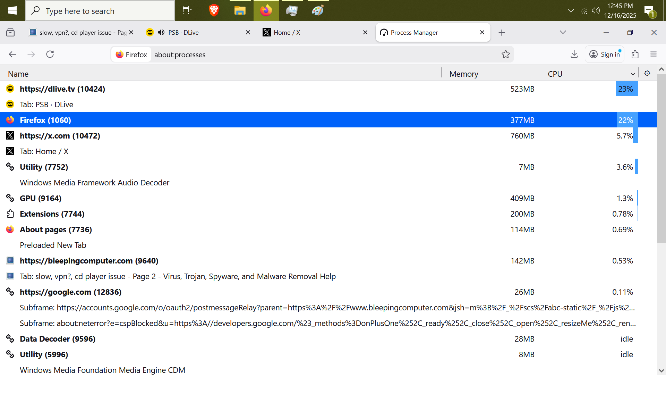Open a new browser tab
The height and width of the screenshot is (410, 666).
point(502,33)
